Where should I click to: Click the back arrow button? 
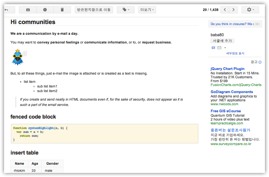pos(6,10)
